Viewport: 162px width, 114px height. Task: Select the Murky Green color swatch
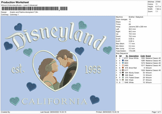coord(123,73)
